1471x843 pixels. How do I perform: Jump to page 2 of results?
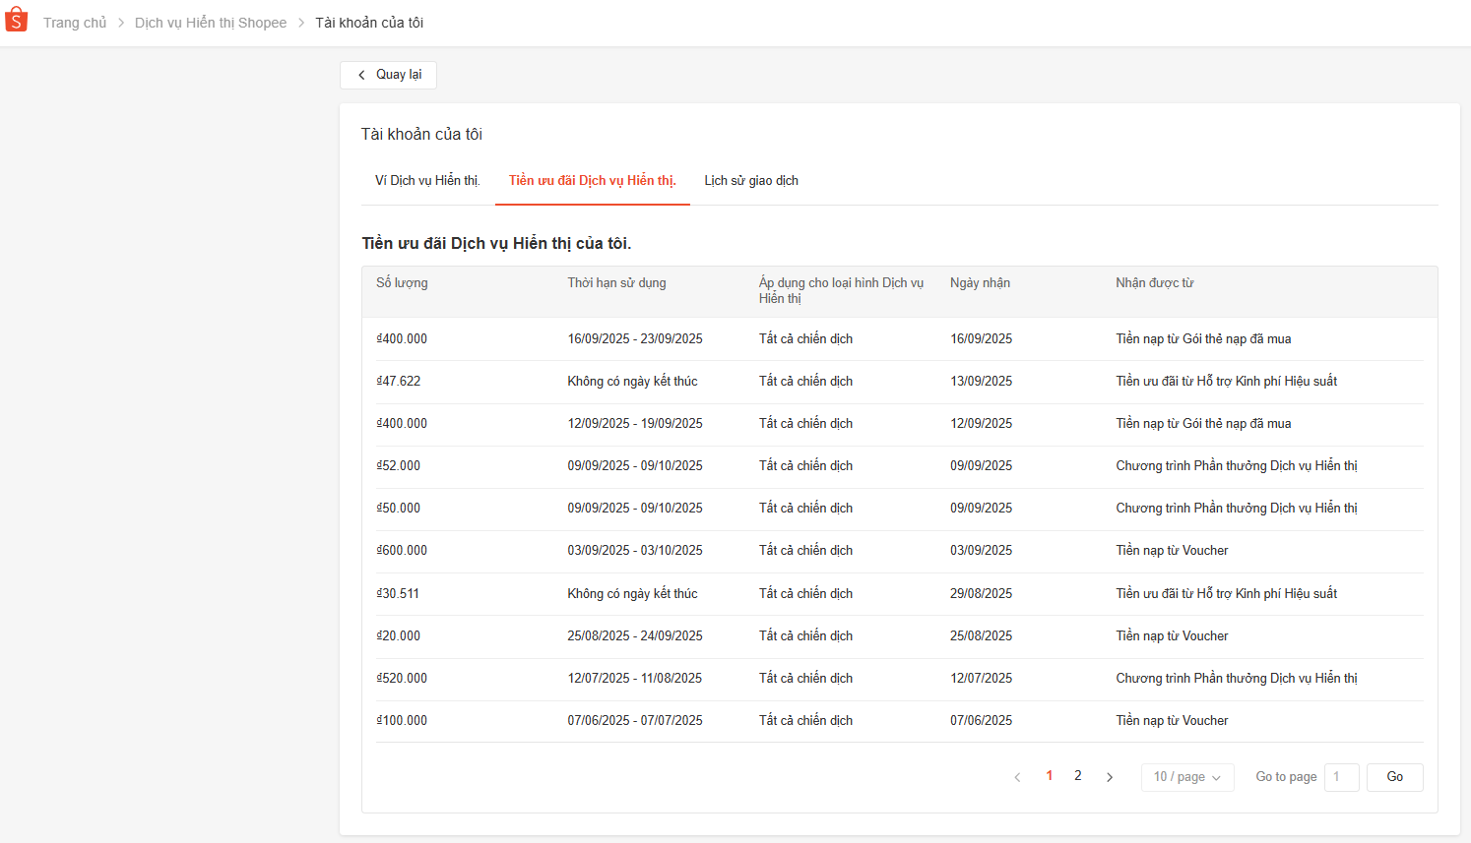tap(1078, 776)
